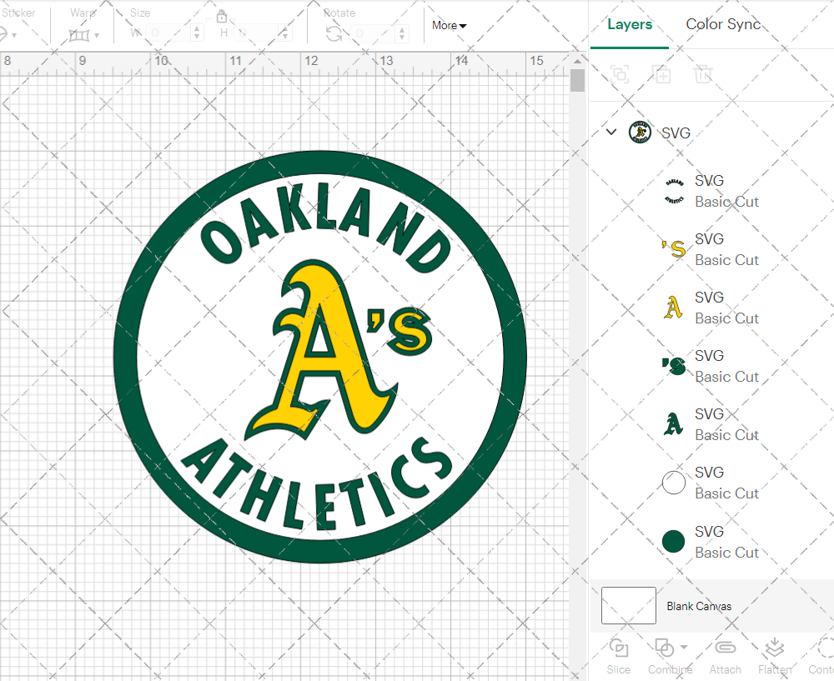This screenshot has height=681, width=834.
Task: Click the Attach paperclip icon
Action: point(725,648)
